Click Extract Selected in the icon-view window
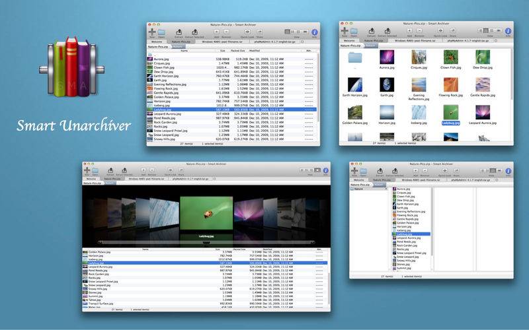 tap(387, 31)
